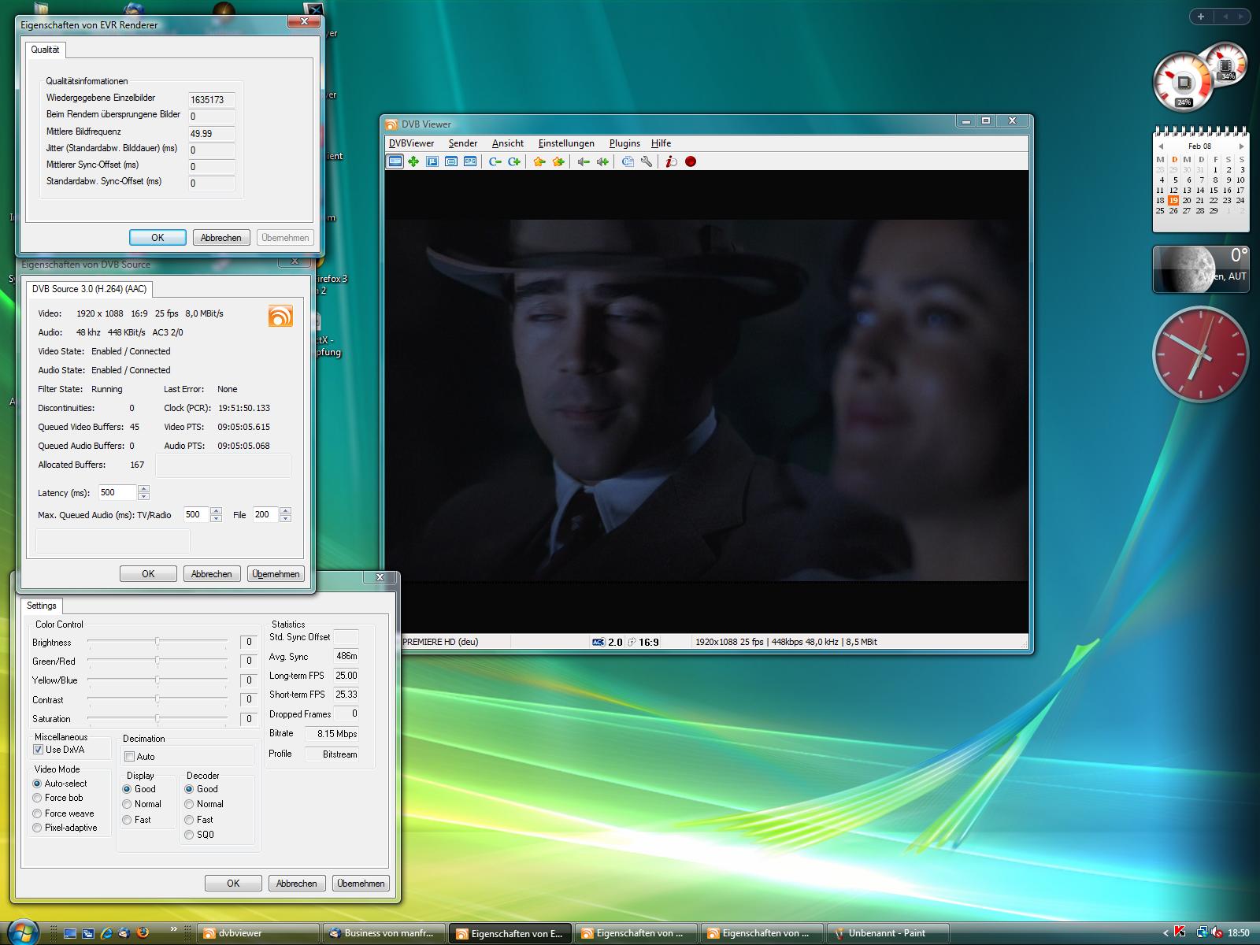Launch Firefox from quick launch
Screen dimensions: 1260x945
coord(143,932)
